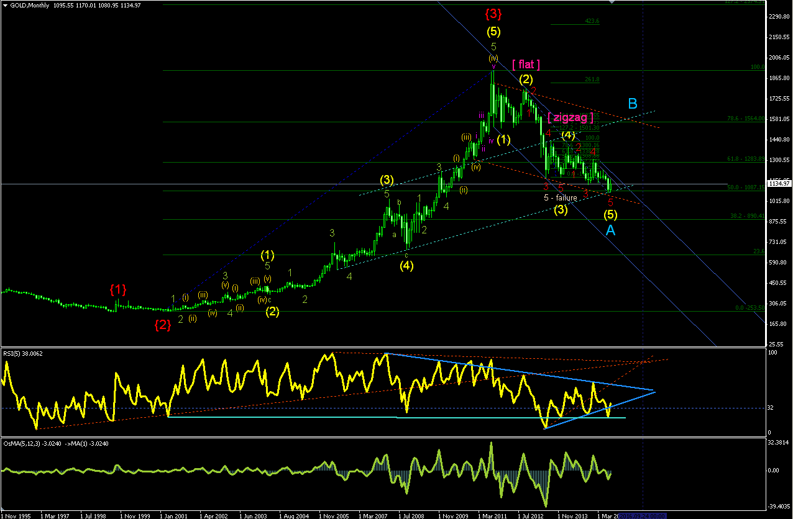Click the 261.8 Fibonacci extension label
The width and height of the screenshot is (793, 519).
click(x=592, y=79)
